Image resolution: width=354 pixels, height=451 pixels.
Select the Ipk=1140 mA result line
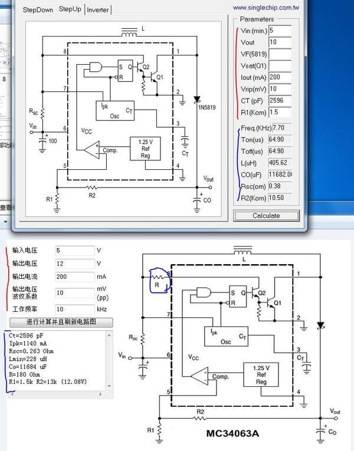[x=28, y=344]
